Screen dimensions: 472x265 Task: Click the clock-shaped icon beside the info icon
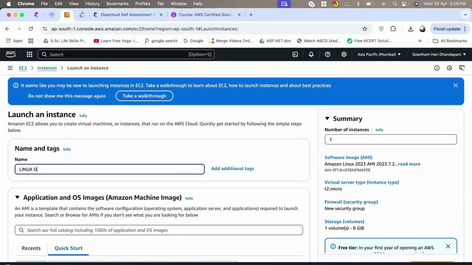point(449,68)
